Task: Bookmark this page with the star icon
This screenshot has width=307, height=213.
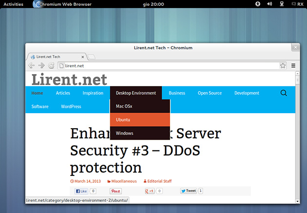Action: coord(283,66)
